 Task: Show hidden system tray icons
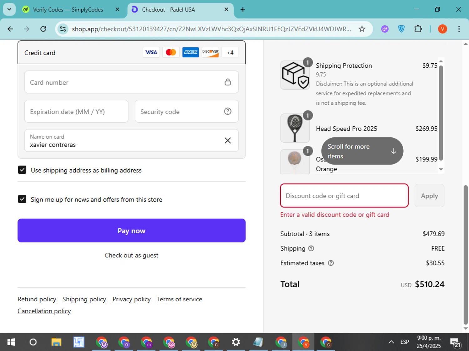pos(391,342)
